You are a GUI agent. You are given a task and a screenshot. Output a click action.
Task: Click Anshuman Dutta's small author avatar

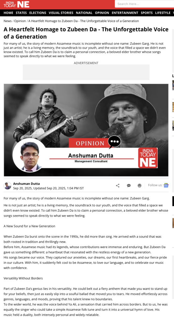[8, 186]
